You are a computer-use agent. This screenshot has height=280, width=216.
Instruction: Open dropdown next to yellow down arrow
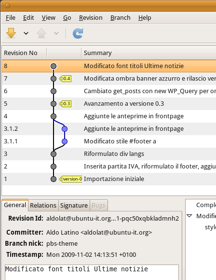(x=26, y=33)
